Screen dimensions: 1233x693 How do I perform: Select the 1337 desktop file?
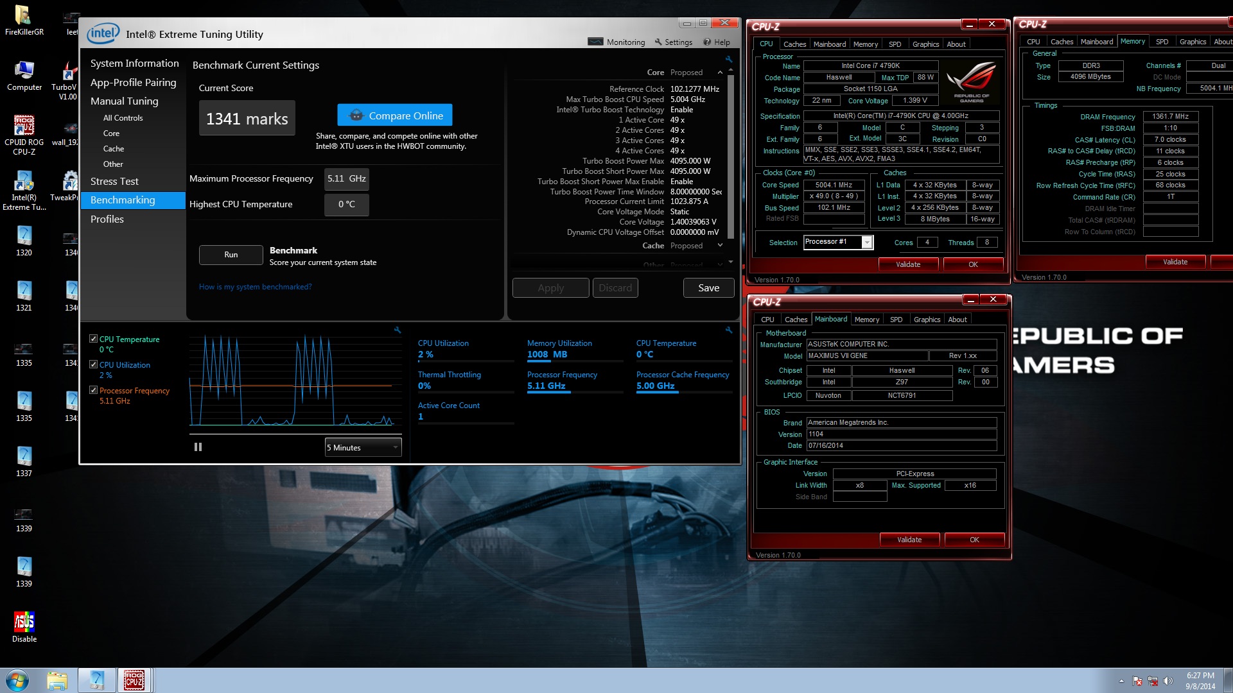24,461
